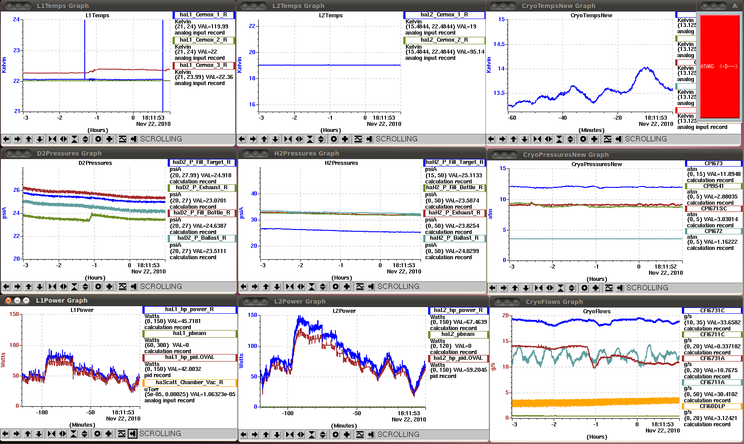Click wave refresh icon in CryoTempsNew Graph

[x=607, y=139]
